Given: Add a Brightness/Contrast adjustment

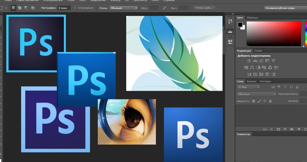Looking at the screenshot, I should (249, 61).
